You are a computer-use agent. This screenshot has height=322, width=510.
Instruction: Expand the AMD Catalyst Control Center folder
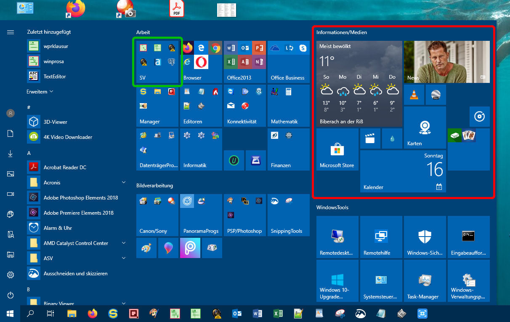[x=124, y=243]
